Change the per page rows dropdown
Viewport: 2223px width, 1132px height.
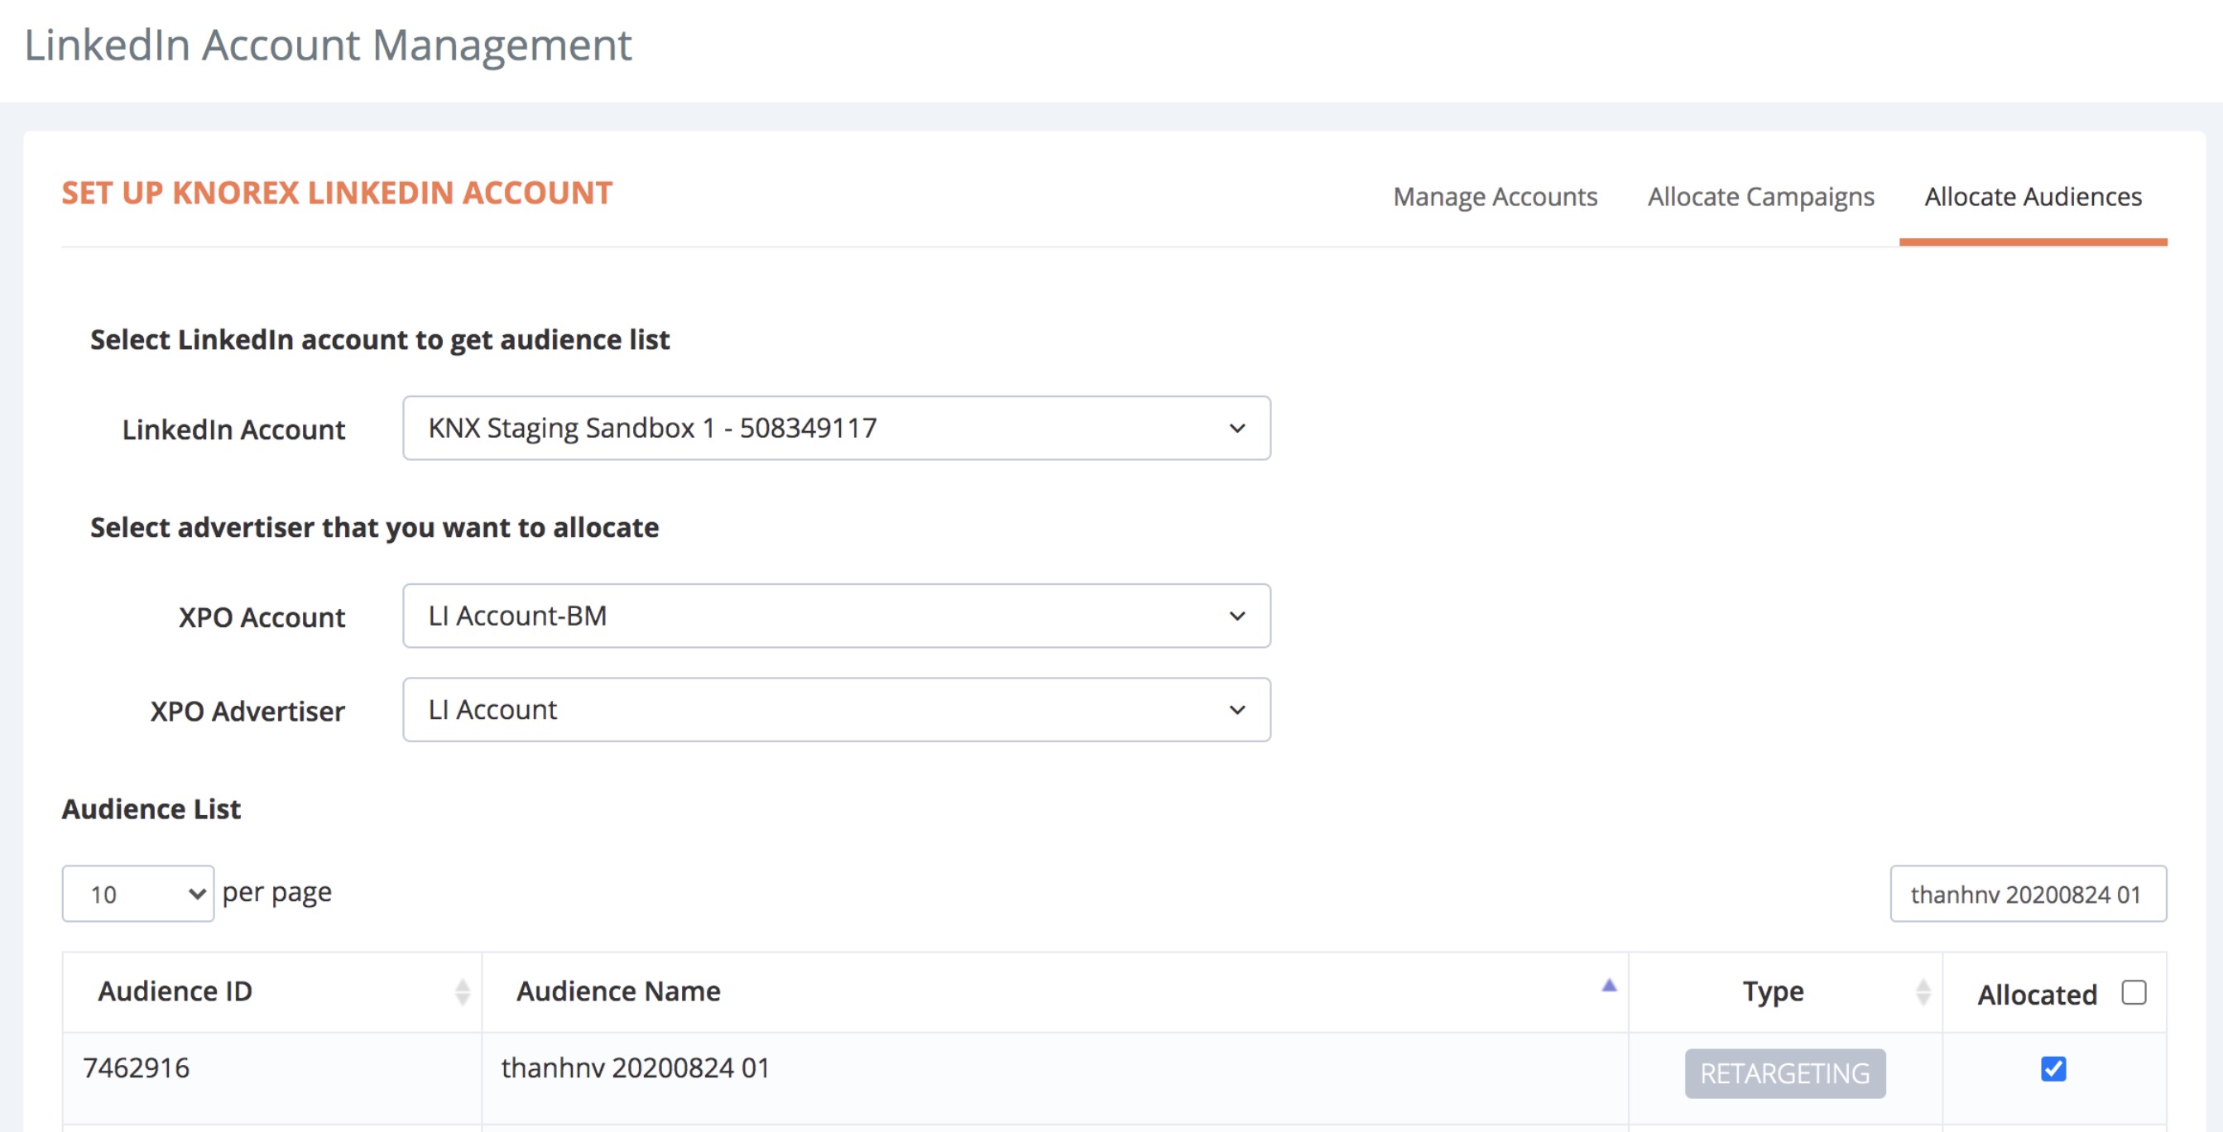coord(138,894)
